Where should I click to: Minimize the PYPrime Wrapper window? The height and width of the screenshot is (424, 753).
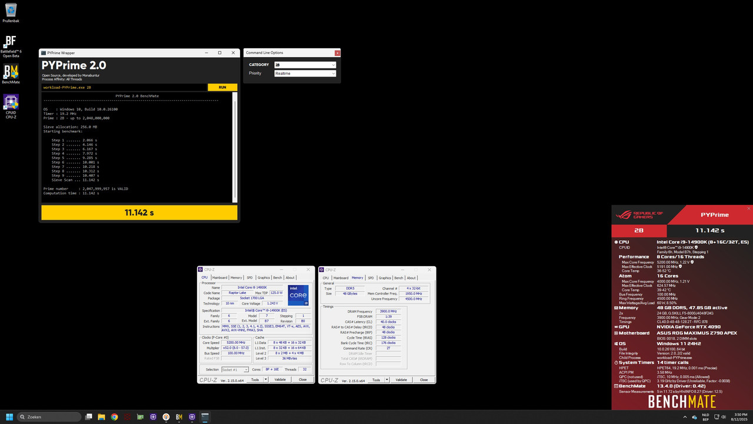coord(206,53)
